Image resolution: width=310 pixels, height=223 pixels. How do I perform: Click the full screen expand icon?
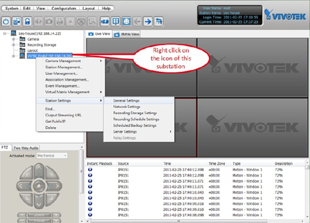click(x=126, y=21)
